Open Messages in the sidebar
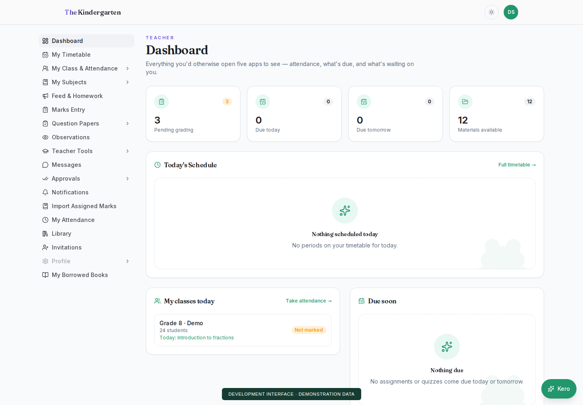Screen dimensions: 583x405 87,165
